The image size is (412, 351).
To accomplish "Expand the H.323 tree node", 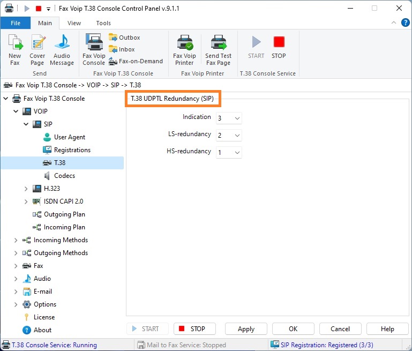I will 26,189.
